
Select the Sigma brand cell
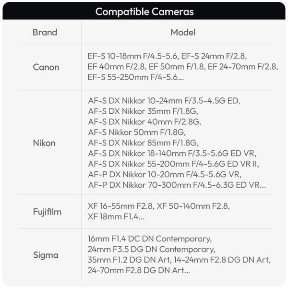[46, 255]
